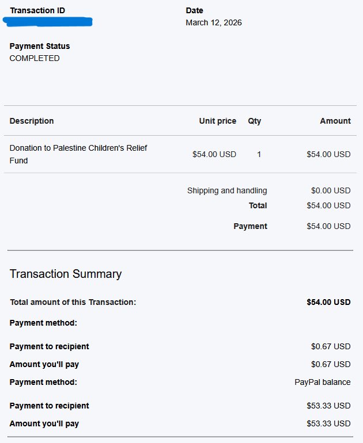The width and height of the screenshot is (363, 443).
Task: Click Total amount of this Transaction label
Action: pos(73,302)
